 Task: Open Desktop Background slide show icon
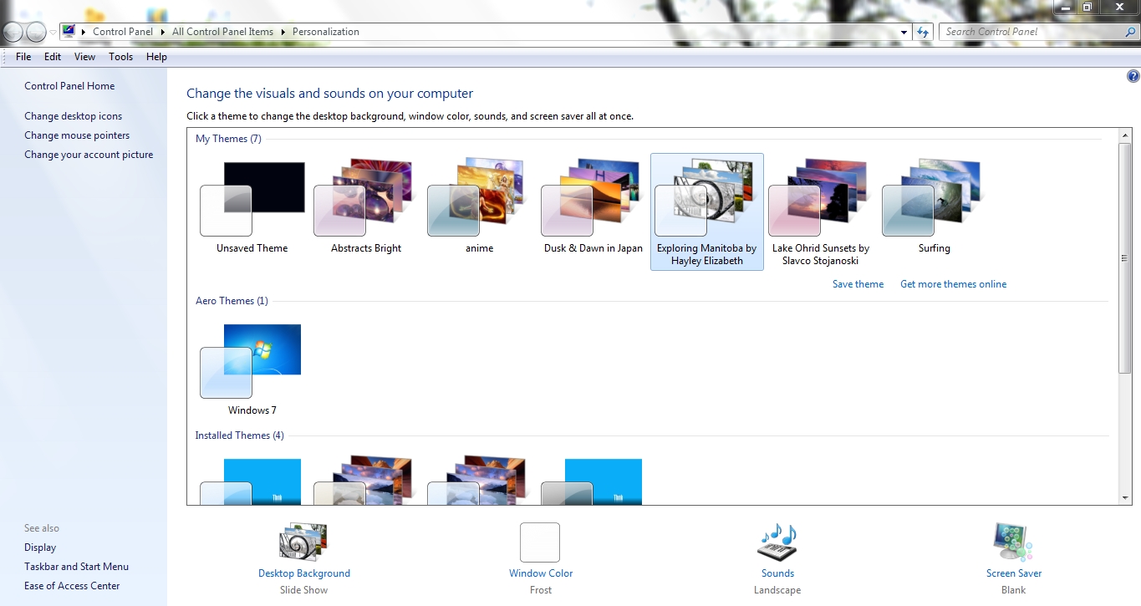(303, 542)
